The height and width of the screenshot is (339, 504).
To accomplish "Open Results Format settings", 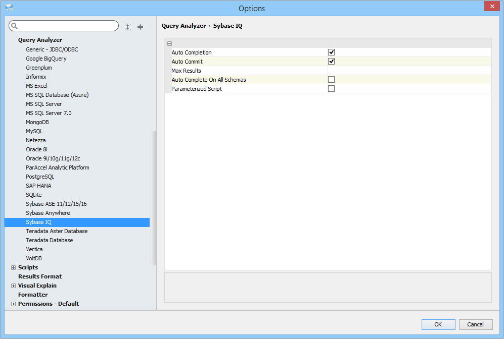I will point(40,276).
